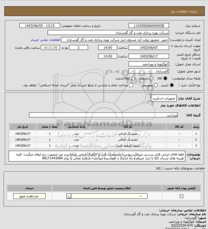Click the remaining days field showing 2
The height and width of the screenshot is (229, 208).
[x=79, y=48]
